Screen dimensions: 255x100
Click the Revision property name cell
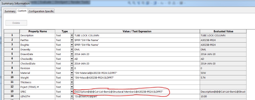click(37, 68)
